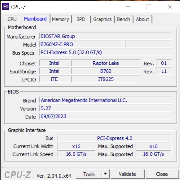
Task: Click the BIOS Date label
Action: pos(30,117)
